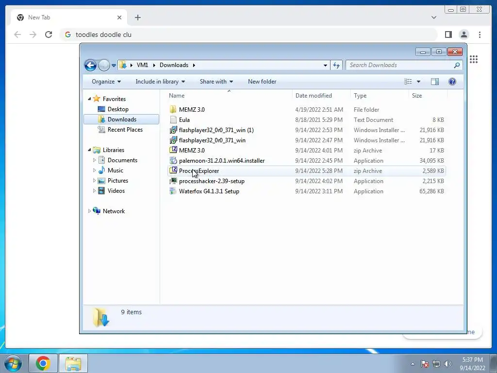This screenshot has height=373, width=497.
Task: Click the Help question mark icon
Action: click(x=452, y=82)
